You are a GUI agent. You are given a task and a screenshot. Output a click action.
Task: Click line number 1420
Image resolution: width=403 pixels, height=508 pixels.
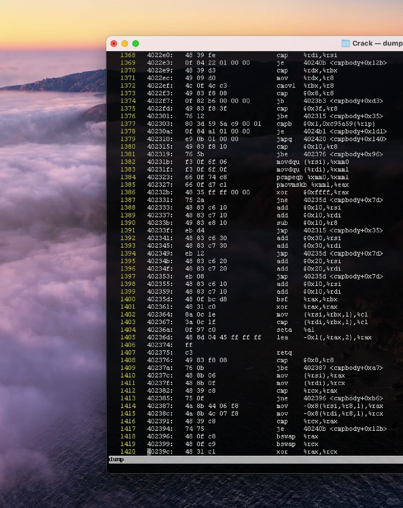(x=128, y=452)
